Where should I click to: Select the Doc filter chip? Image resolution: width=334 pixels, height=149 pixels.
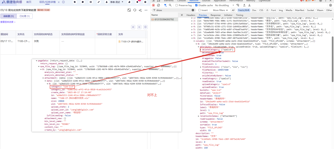254,10
